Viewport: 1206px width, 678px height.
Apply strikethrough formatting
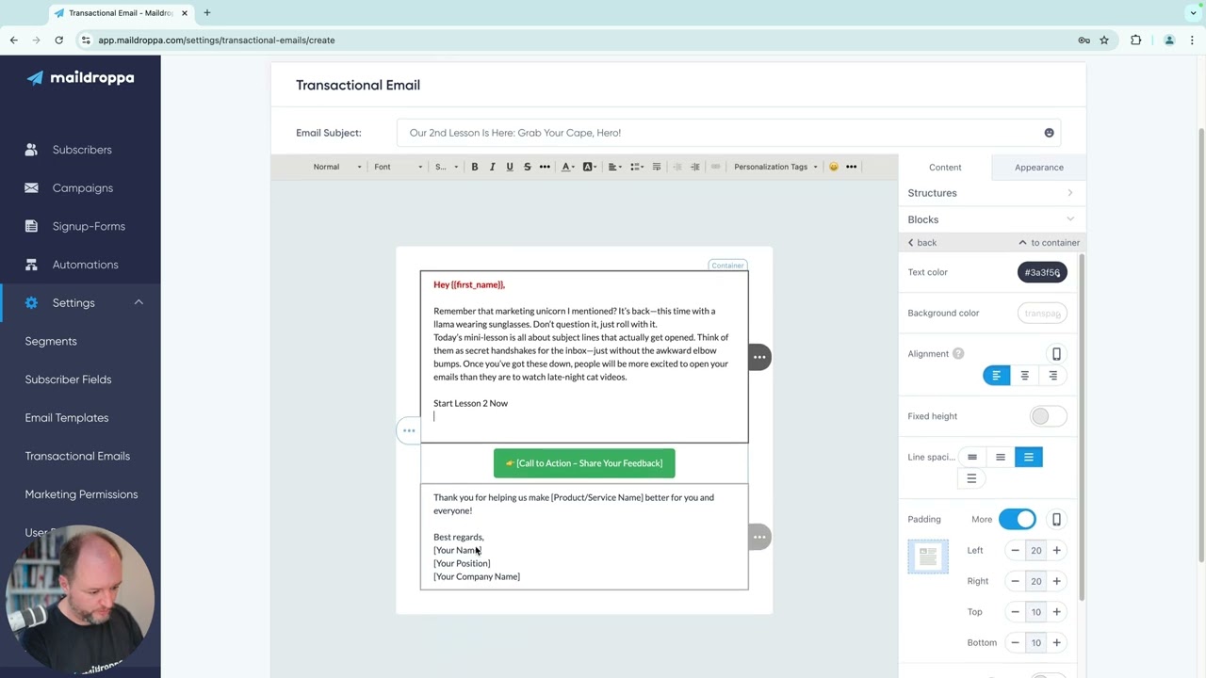[527, 167]
